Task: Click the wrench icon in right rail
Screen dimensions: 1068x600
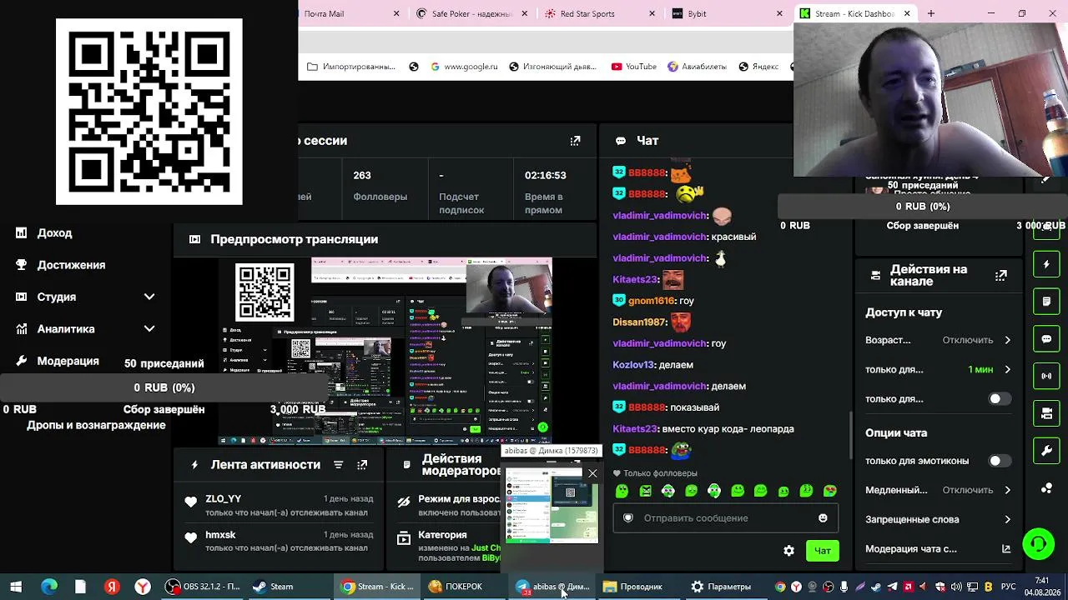Action: coord(1046,451)
